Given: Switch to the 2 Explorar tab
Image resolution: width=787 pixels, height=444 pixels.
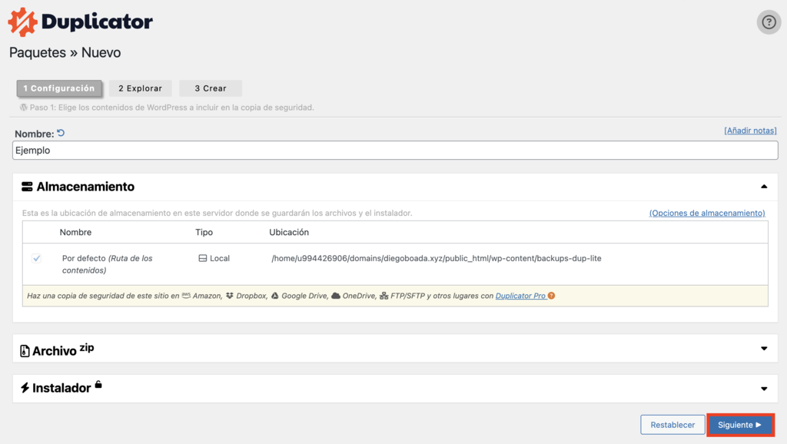Looking at the screenshot, I should coord(141,88).
